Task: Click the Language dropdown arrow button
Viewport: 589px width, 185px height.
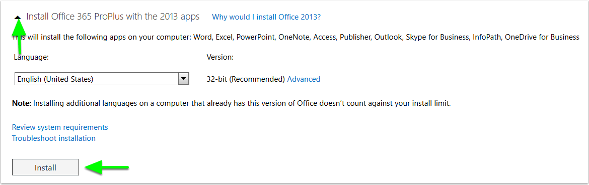Action: coord(183,79)
